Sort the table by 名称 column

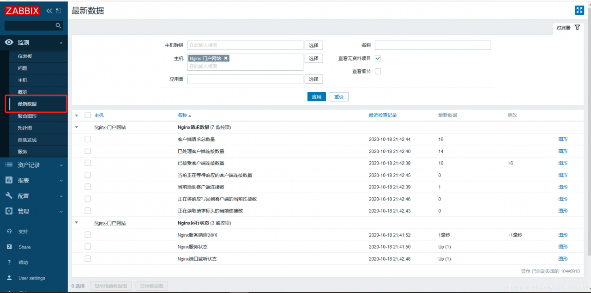pyautogui.click(x=184, y=115)
